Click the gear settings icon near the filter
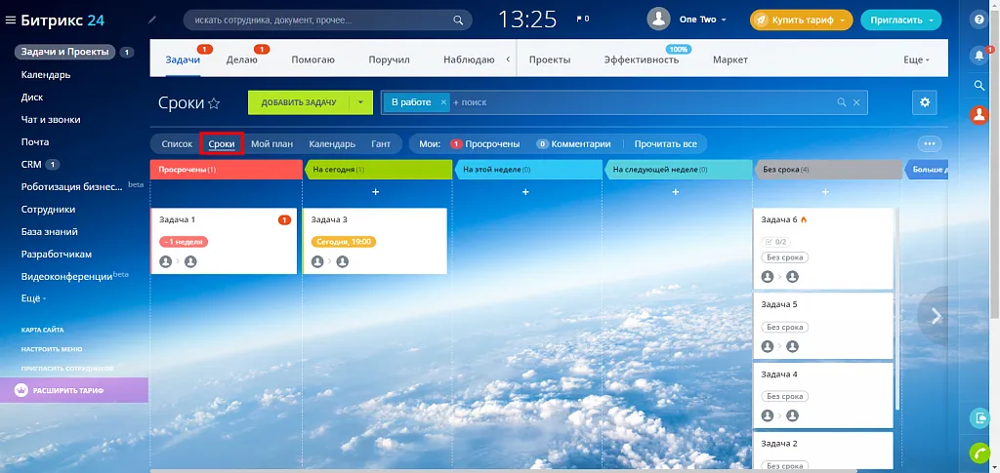Image resolution: width=1000 pixels, height=473 pixels. pos(924,102)
